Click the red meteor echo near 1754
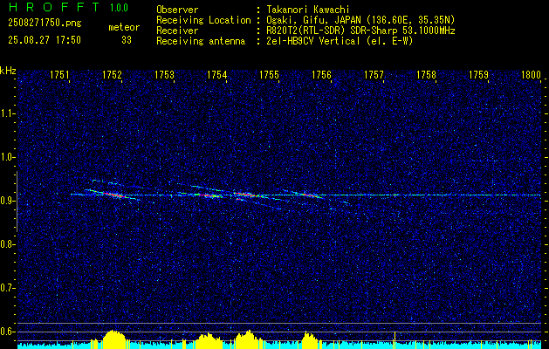549x349 pixels. [209, 195]
